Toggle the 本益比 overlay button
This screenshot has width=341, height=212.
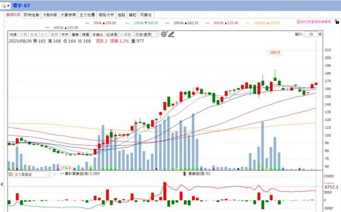[98, 34]
